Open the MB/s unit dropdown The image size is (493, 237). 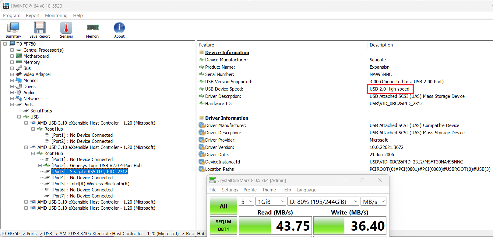click(374, 201)
